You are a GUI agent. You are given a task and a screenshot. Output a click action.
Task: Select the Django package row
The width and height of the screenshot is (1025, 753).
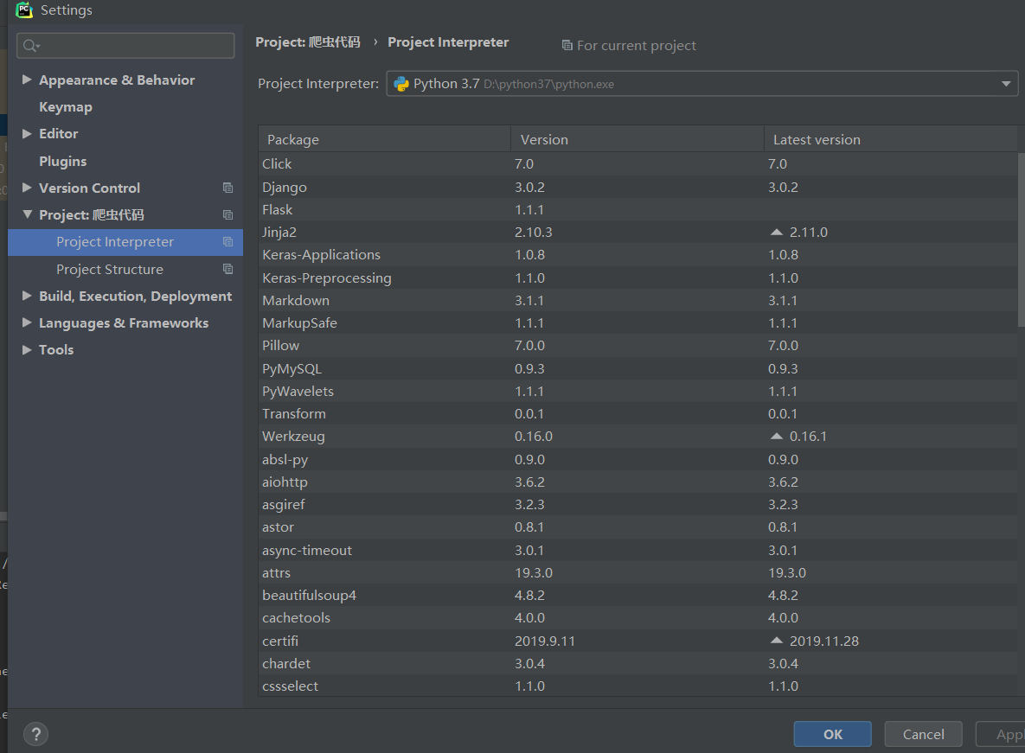(638, 187)
